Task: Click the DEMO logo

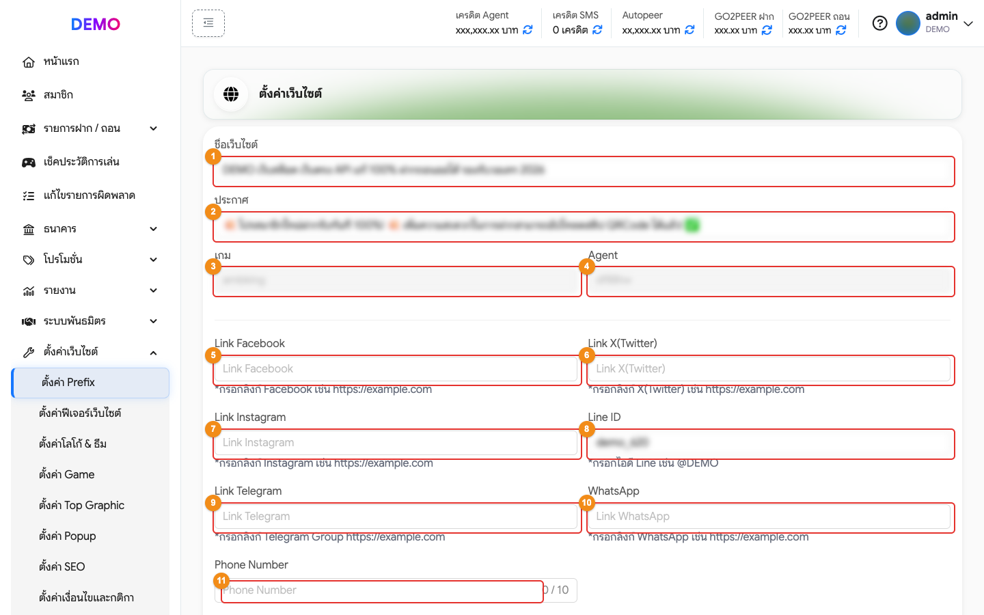Action: point(96,25)
